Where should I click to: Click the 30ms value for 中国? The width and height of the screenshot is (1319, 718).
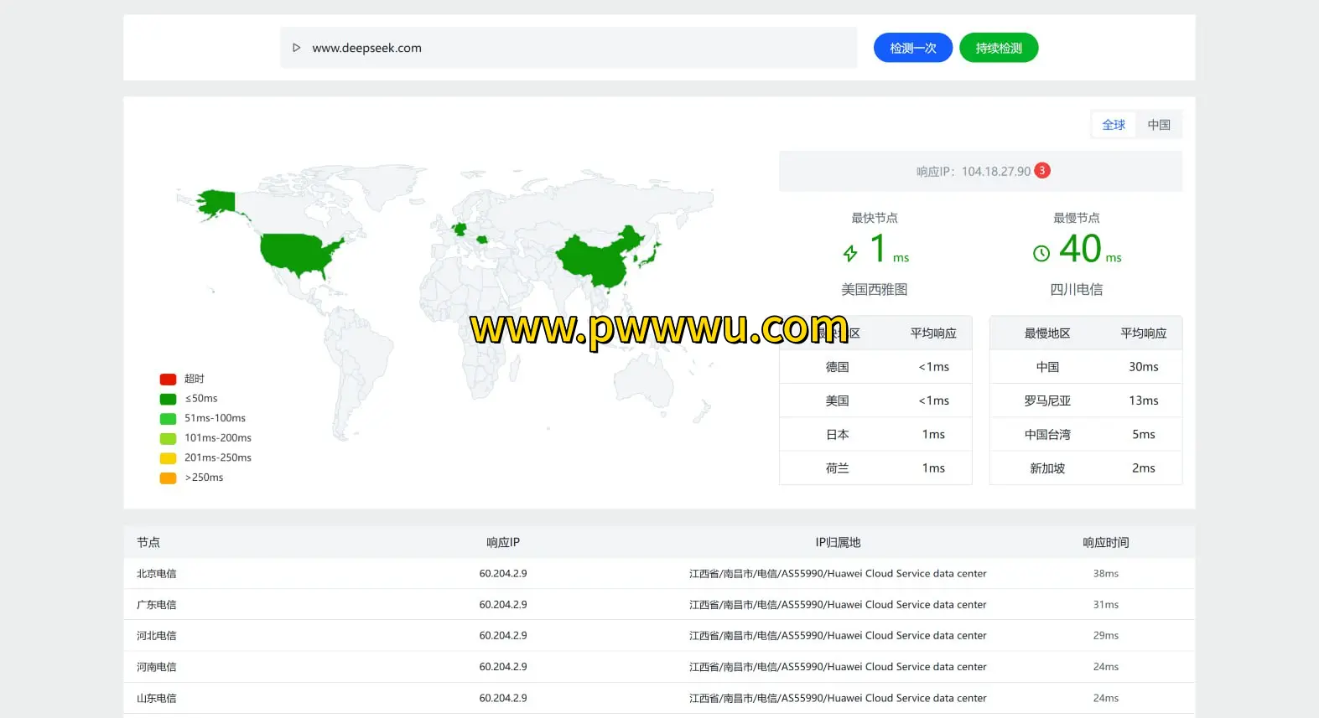tap(1144, 367)
